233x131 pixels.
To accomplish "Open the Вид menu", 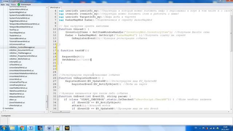I will 8,5.
